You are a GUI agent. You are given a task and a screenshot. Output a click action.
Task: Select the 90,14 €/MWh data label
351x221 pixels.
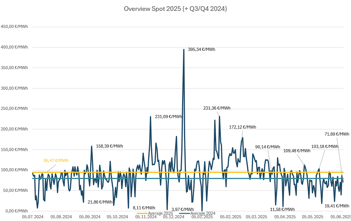(x=267, y=147)
